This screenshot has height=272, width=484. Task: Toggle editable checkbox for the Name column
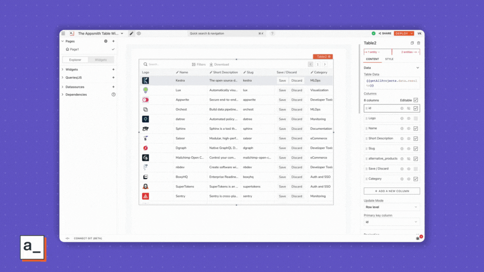click(416, 128)
